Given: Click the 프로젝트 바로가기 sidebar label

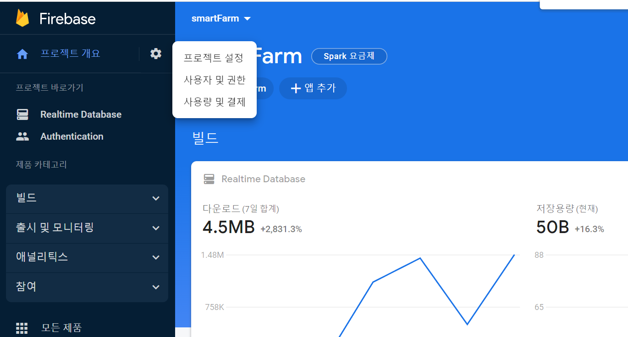Looking at the screenshot, I should 50,87.
